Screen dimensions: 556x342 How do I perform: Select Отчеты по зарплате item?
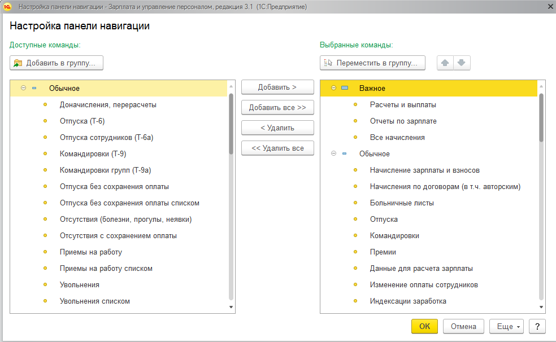(x=403, y=121)
